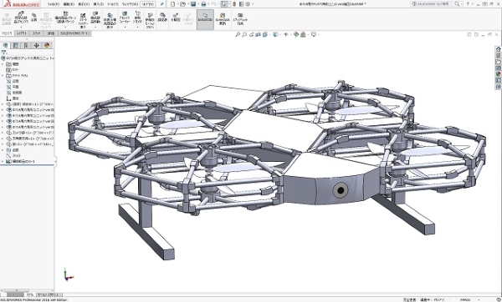Click the Edit Appearance color ball icon
Screen dimensions: 502x302
[x=296, y=34]
